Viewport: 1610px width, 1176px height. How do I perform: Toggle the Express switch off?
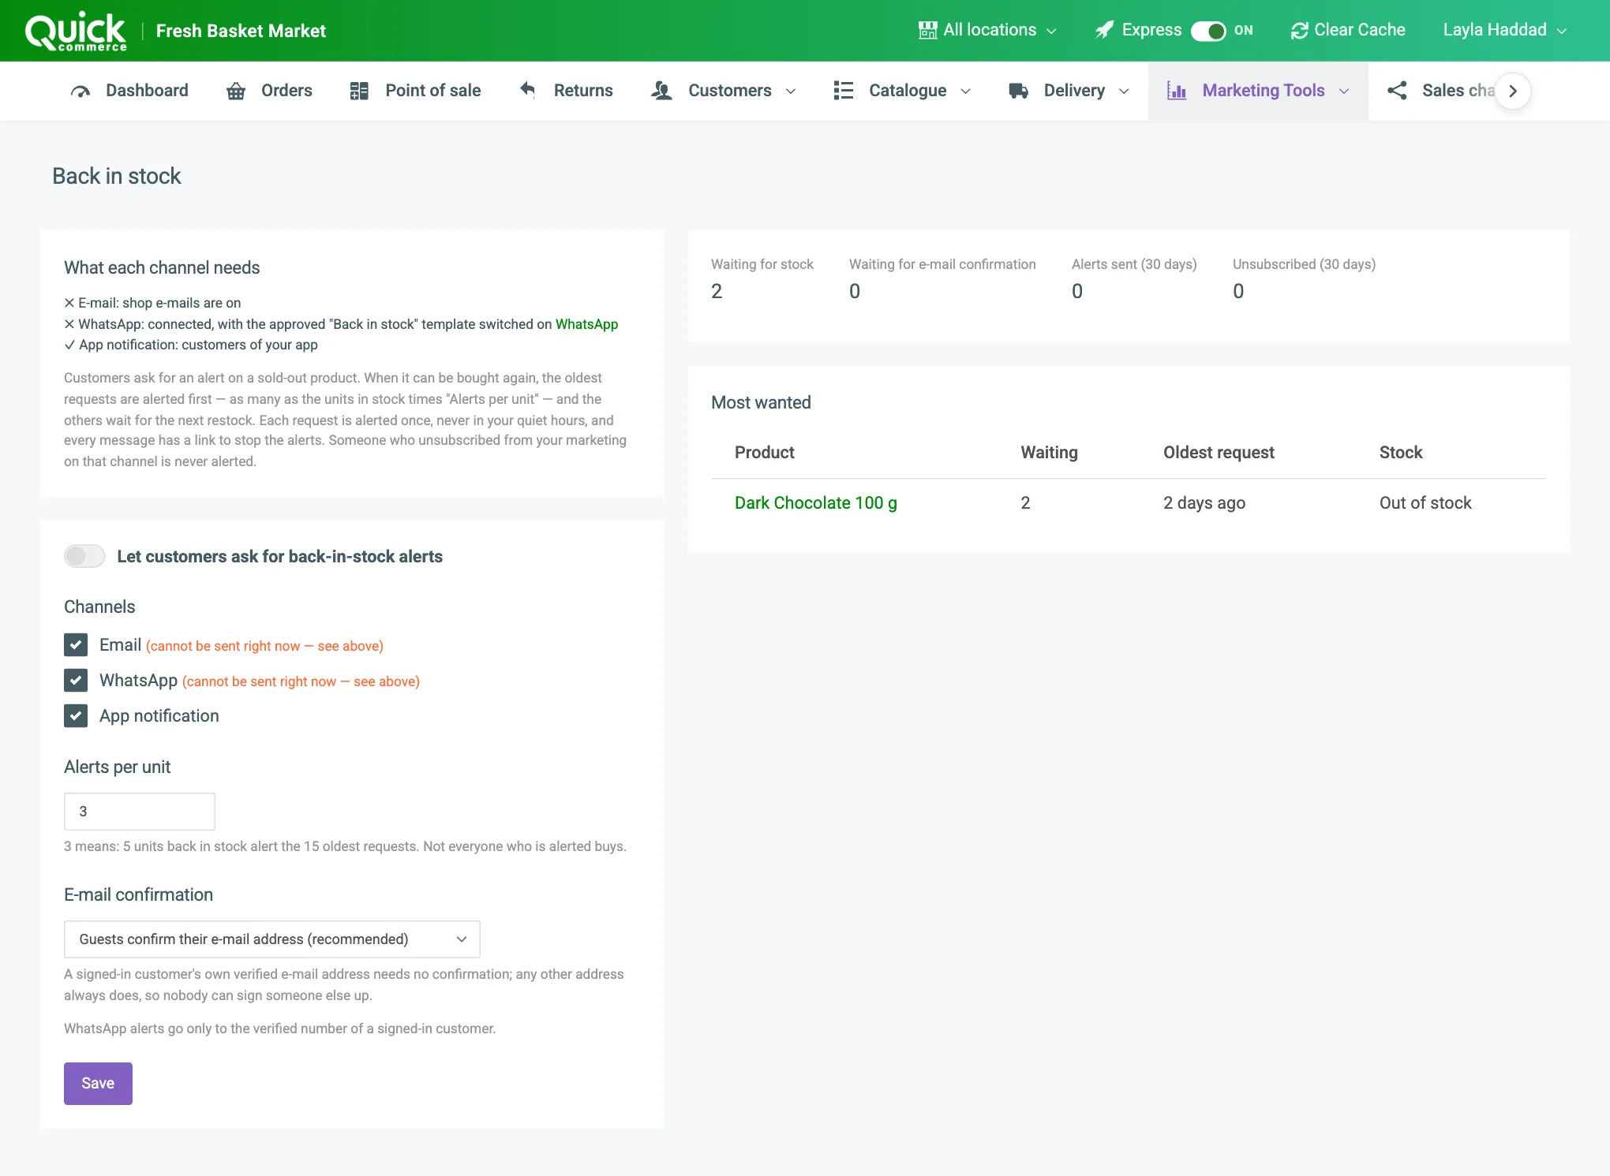point(1208,31)
